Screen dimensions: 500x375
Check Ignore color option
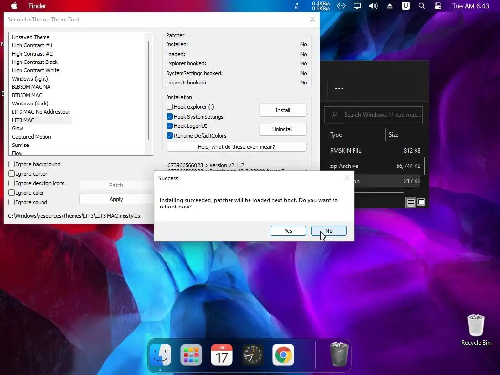click(12, 193)
